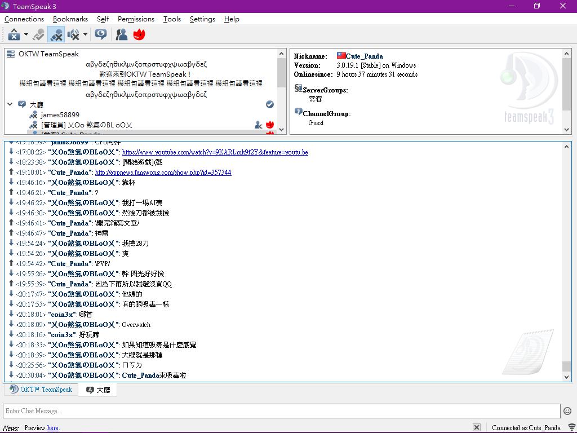Screen dimensions: 577x433
Task: Open the Connections menu
Action: pos(24,19)
